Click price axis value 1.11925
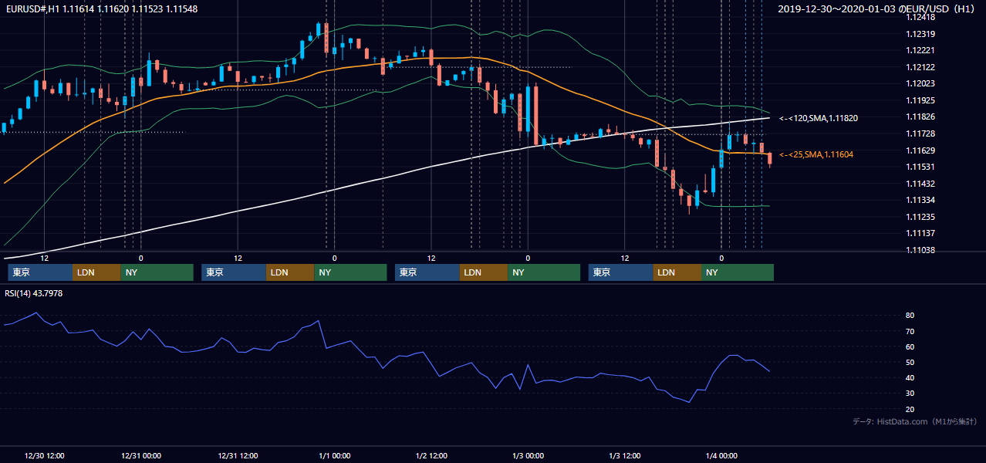986x463 pixels. pos(920,100)
